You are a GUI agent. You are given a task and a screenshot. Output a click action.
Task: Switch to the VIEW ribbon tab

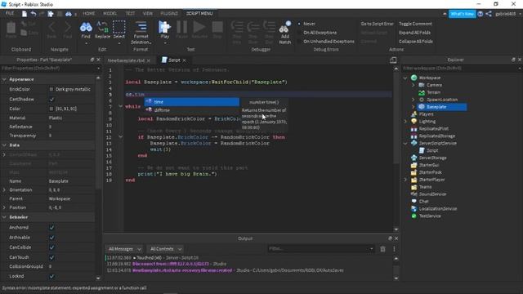coord(147,13)
